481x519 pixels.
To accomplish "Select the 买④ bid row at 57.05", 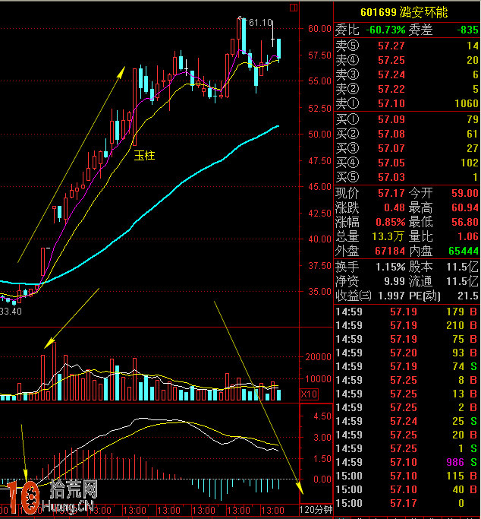I will click(x=407, y=163).
